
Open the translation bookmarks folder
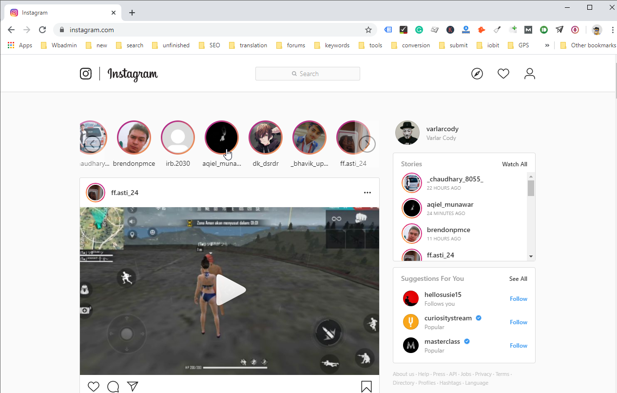(248, 45)
